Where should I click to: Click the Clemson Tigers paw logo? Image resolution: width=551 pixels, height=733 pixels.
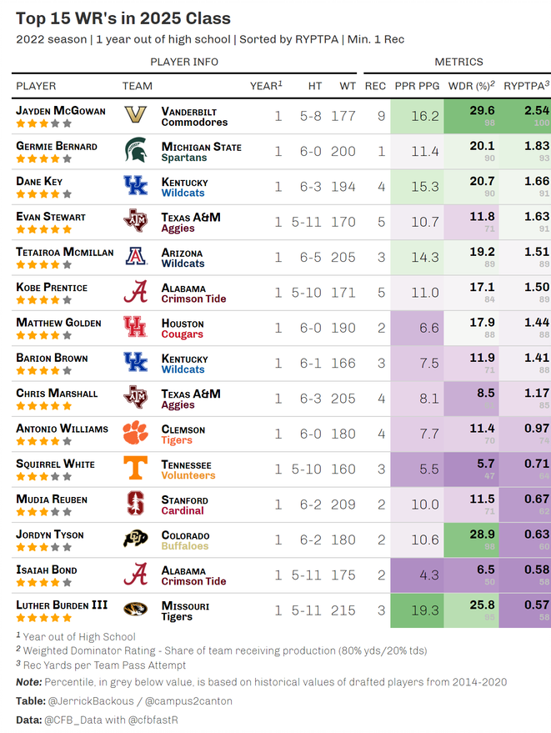(135, 434)
